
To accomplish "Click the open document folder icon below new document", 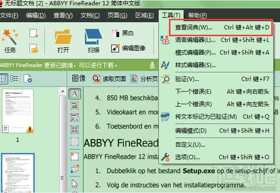I will tap(34, 48).
